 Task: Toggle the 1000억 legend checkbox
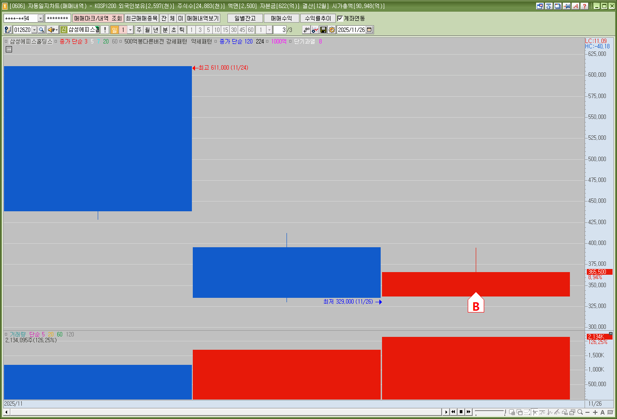267,41
